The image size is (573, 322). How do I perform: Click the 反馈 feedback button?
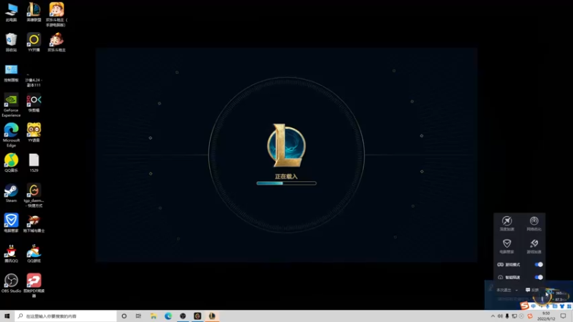pos(532,290)
